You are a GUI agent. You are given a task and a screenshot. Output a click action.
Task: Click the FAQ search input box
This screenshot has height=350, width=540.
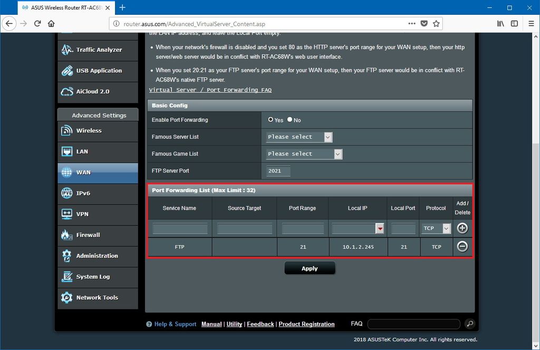pos(413,324)
